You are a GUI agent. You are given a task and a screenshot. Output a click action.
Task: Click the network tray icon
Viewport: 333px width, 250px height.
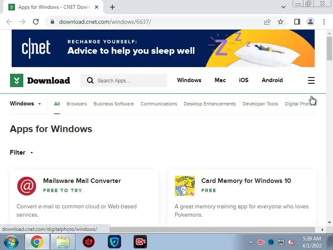(x=281, y=242)
